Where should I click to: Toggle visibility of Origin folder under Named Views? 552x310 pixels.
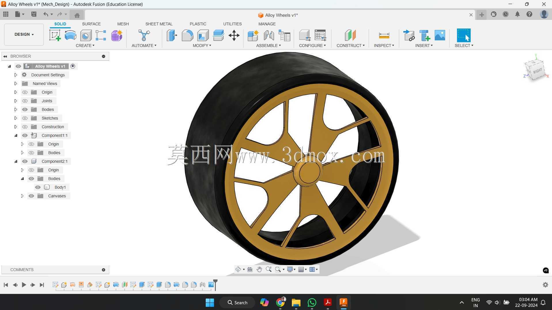(x=25, y=92)
